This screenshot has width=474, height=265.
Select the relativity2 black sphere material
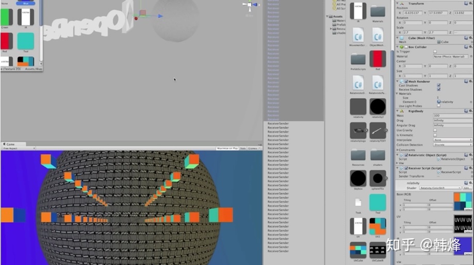coord(378,107)
